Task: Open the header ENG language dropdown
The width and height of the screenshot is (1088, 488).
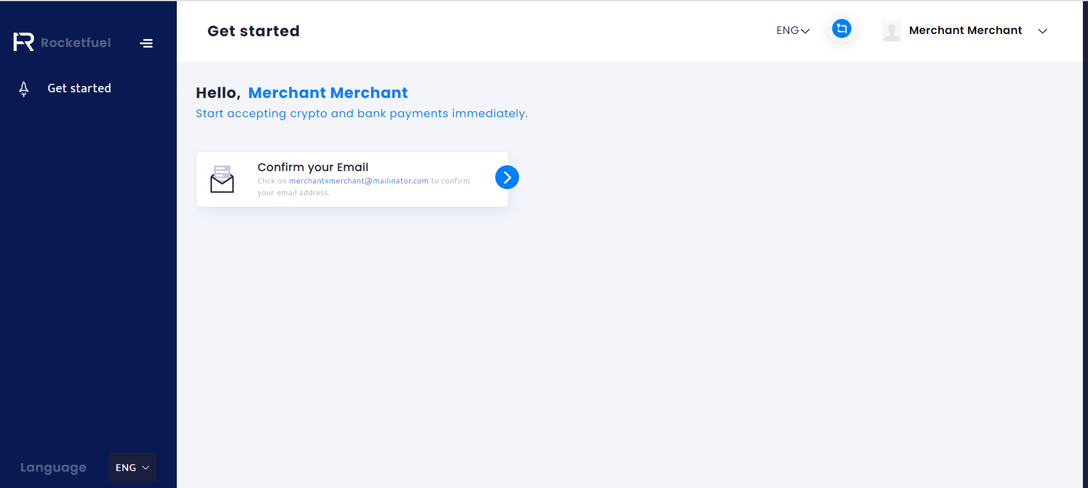Action: point(793,31)
